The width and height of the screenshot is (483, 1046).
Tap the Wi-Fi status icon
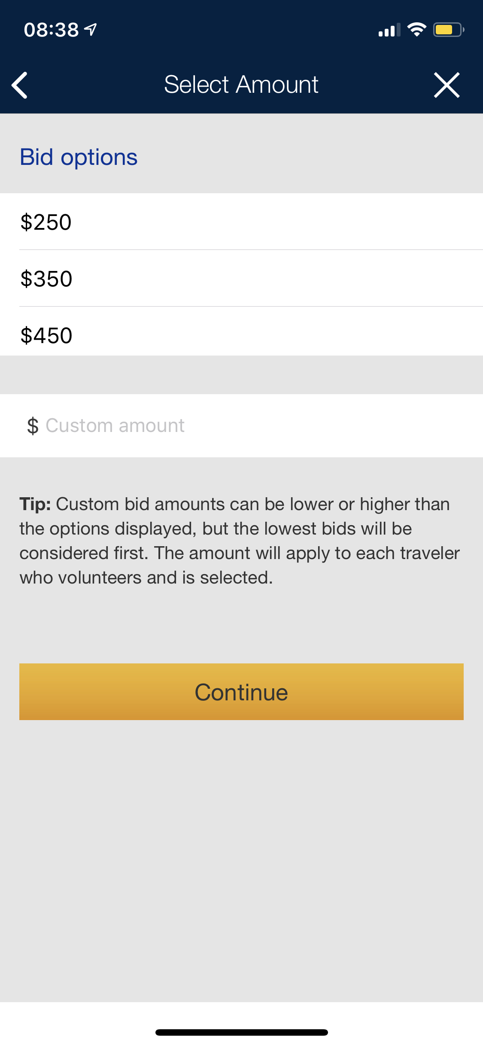click(416, 29)
